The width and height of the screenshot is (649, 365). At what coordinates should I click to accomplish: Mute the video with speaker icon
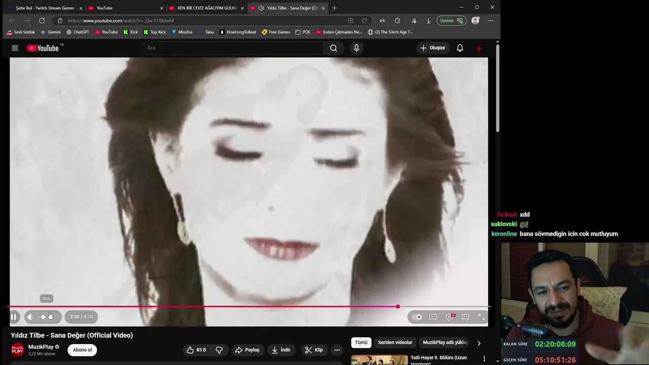[x=30, y=317]
